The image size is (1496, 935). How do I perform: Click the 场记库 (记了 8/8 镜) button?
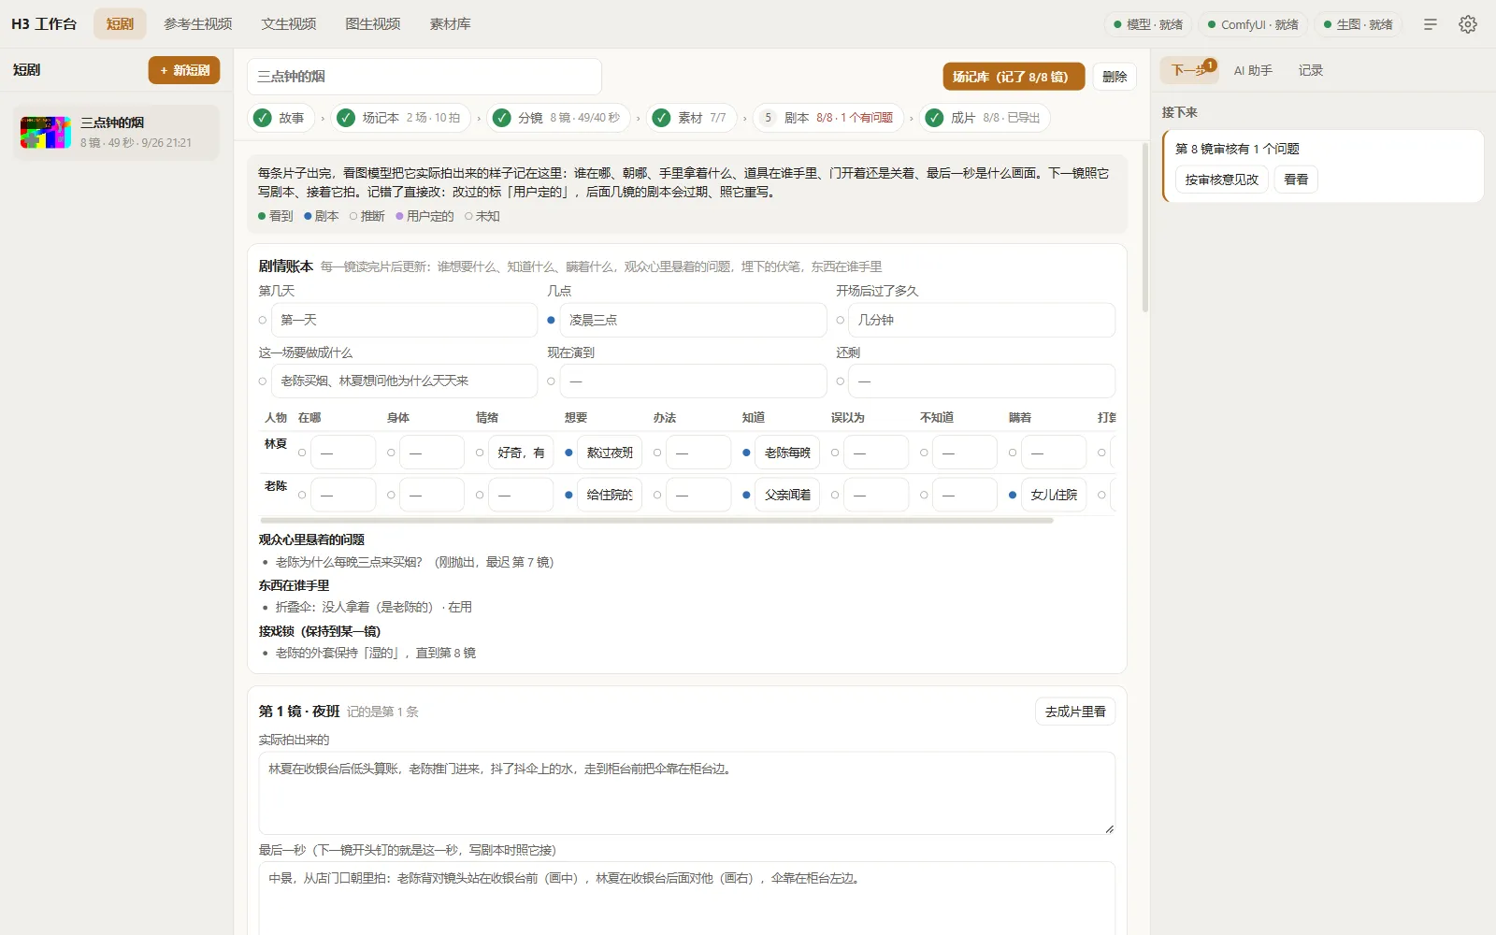(1014, 77)
